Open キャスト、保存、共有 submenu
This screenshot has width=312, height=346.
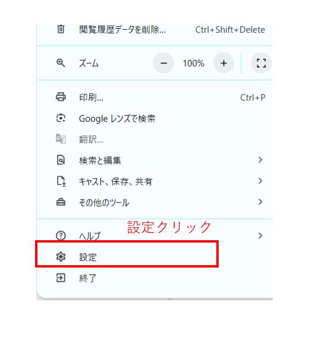[155, 181]
